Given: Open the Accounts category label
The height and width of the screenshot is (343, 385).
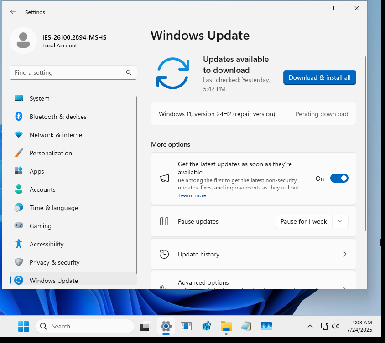Looking at the screenshot, I should [x=42, y=189].
